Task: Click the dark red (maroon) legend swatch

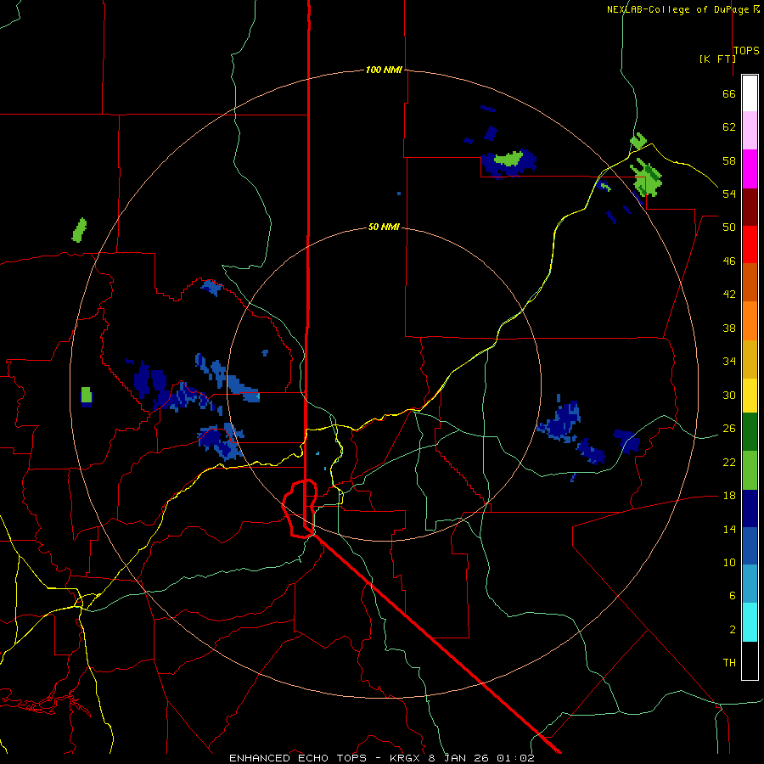Action: (x=750, y=207)
